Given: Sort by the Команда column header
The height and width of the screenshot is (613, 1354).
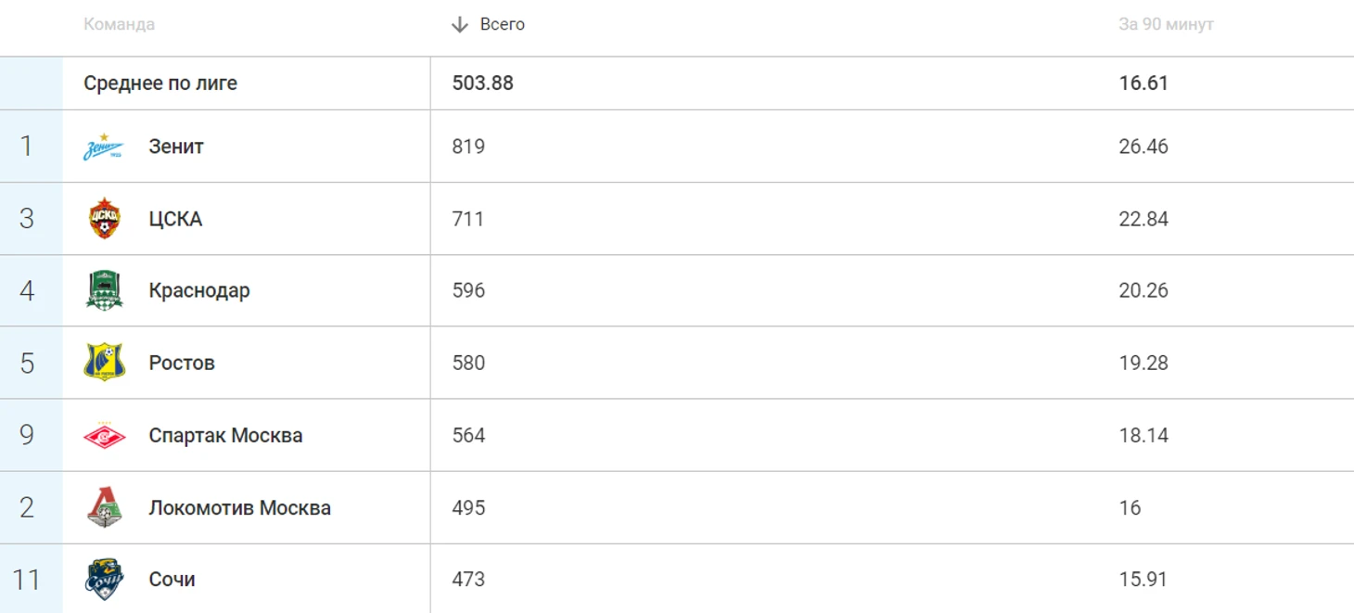Looking at the screenshot, I should tap(119, 25).
